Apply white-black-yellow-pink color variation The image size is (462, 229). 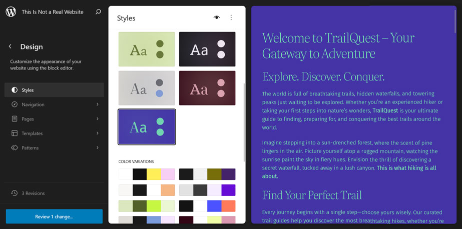[x=147, y=174]
